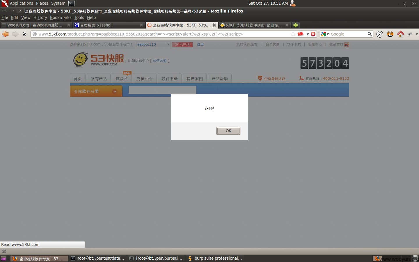Launch the terminal from the top panel icon

(x=72, y=3)
